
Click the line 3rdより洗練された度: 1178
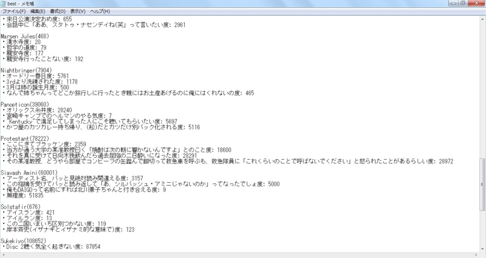(x=39, y=82)
